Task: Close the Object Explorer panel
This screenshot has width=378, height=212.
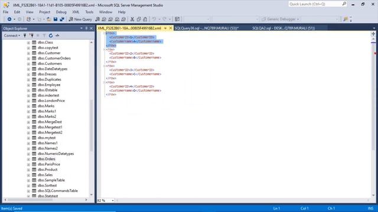Action: tap(91, 28)
